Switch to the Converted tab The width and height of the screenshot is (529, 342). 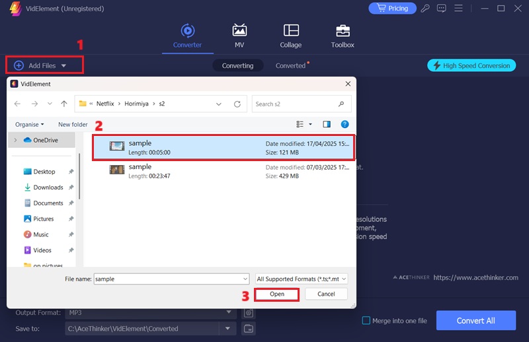coord(291,66)
